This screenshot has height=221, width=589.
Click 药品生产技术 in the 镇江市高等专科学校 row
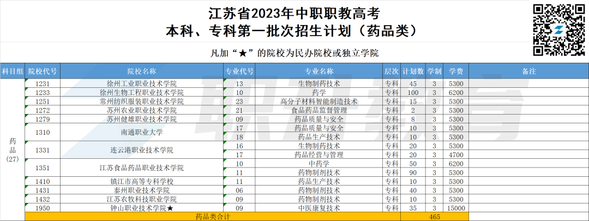pos(318,181)
